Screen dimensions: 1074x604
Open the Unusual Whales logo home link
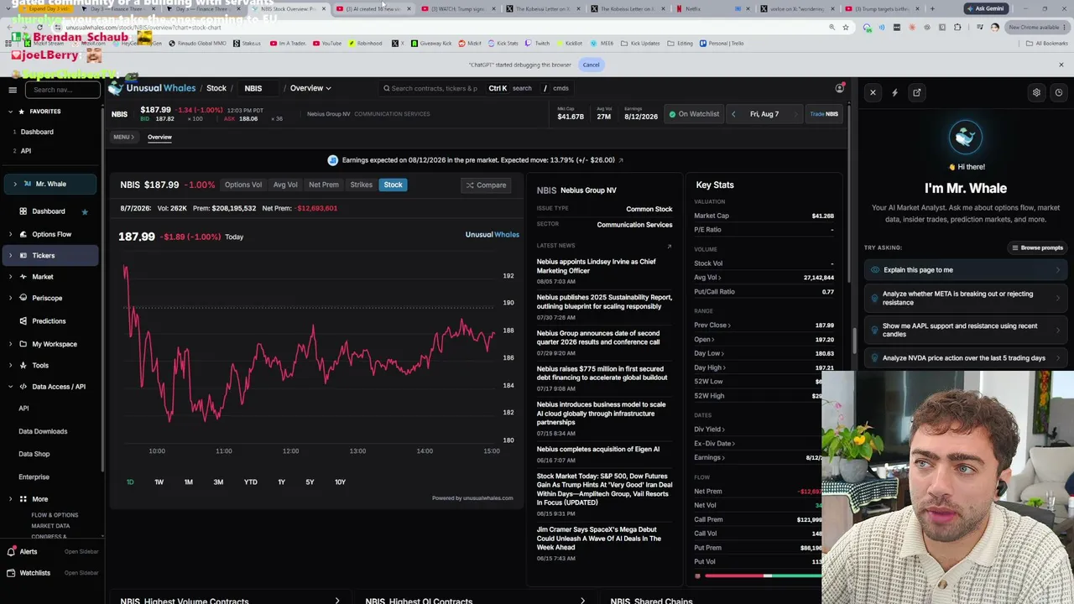point(153,88)
